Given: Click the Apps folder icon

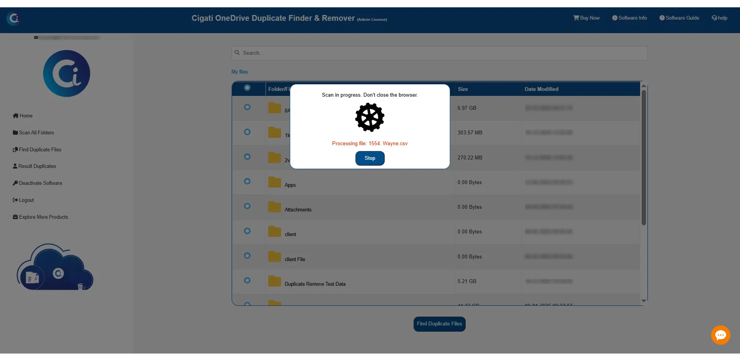Looking at the screenshot, I should pos(274,182).
